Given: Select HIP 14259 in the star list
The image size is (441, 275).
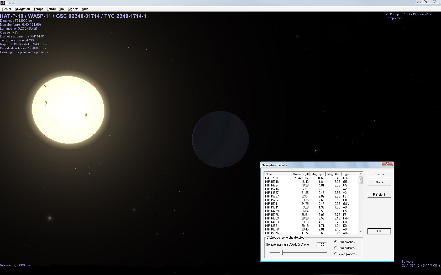Looking at the screenshot, I should click(311, 211).
